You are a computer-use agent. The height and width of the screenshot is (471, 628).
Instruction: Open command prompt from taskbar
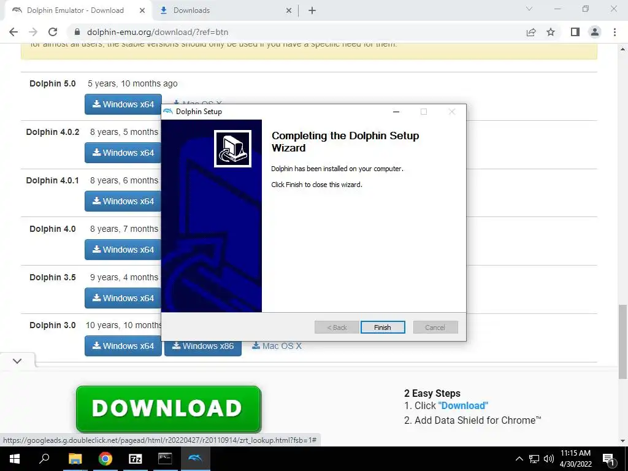pyautogui.click(x=165, y=459)
